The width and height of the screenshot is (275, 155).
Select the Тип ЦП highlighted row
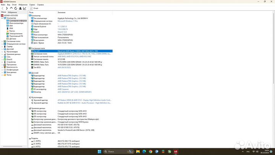click(x=76, y=51)
